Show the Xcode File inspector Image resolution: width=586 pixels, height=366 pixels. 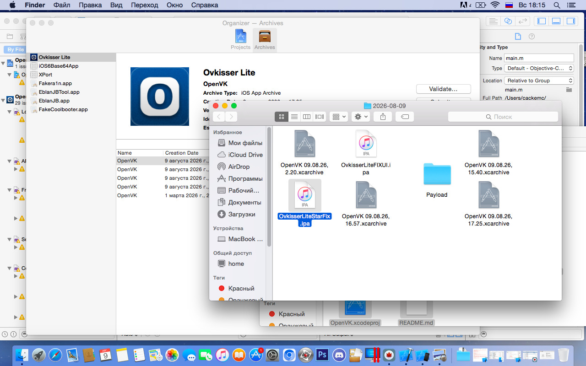coord(518,37)
